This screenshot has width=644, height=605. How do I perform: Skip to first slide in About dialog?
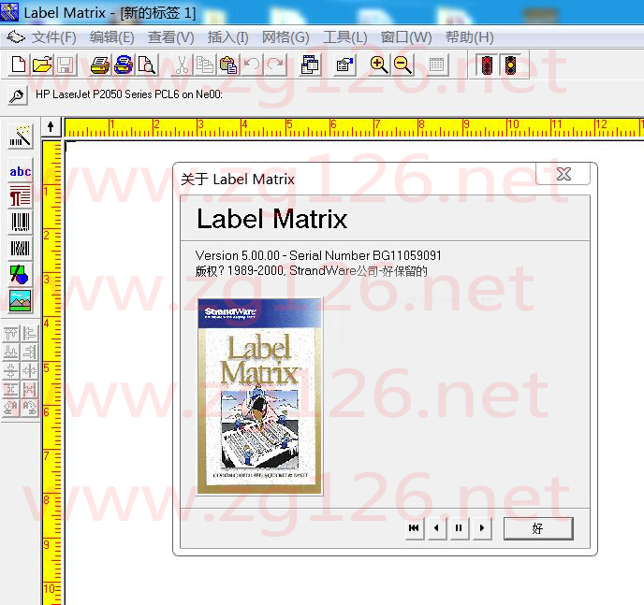click(414, 528)
